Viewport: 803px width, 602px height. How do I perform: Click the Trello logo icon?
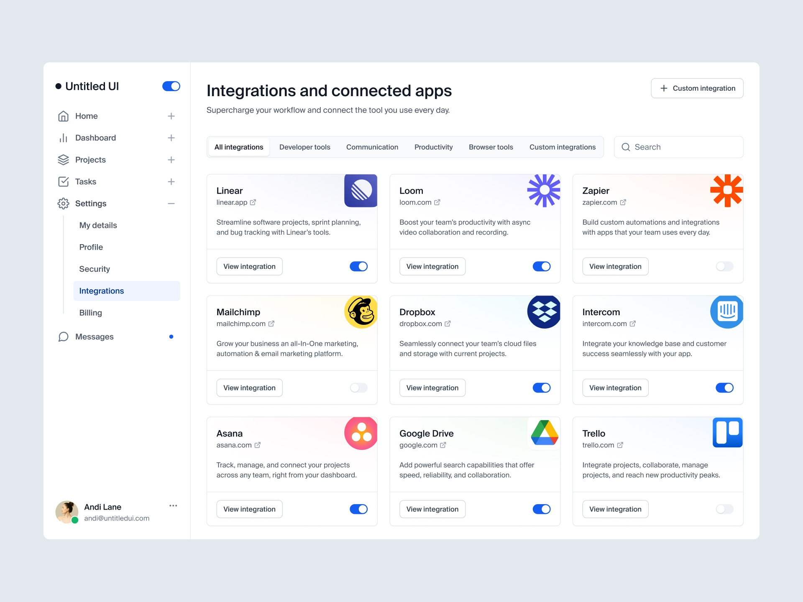(727, 433)
